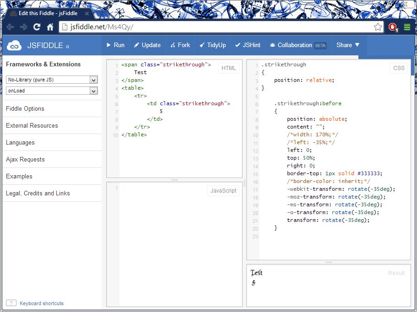Click the CSS panel label
Screen dimensions: 417x312
pos(399,68)
